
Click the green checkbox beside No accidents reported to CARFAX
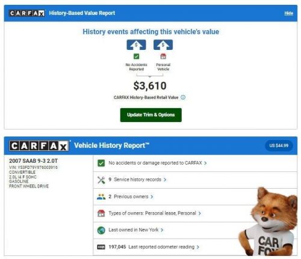click(101, 163)
